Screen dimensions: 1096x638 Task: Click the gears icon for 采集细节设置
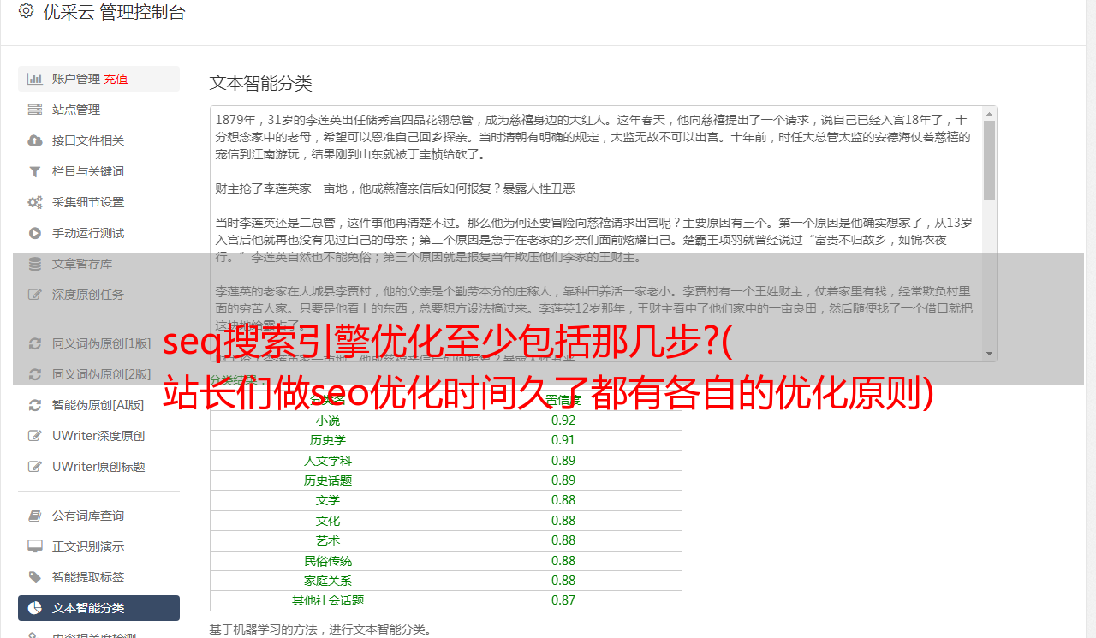pos(35,202)
